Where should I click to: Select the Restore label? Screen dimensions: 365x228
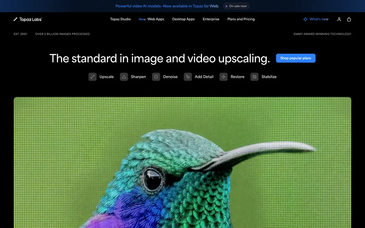tap(238, 77)
